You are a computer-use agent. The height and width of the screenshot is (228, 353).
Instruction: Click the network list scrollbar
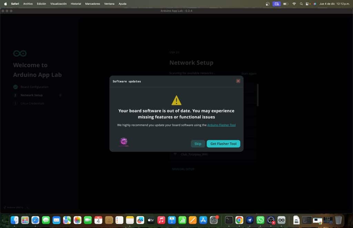coord(258,95)
